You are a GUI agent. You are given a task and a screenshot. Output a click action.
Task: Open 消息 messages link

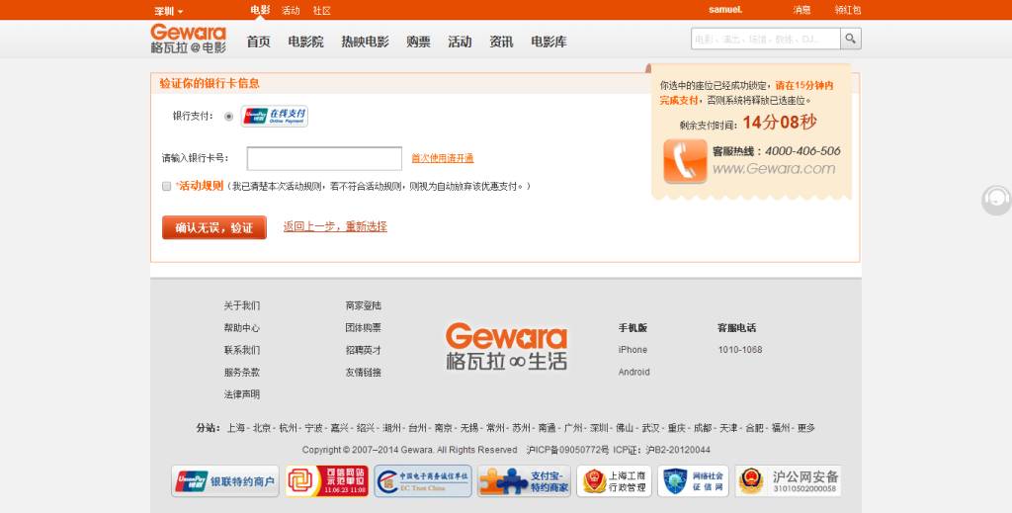pos(802,10)
